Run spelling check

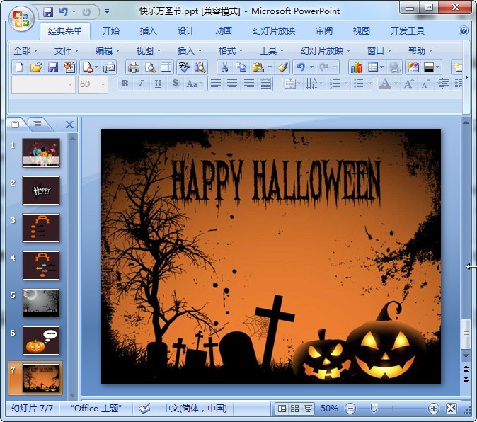tap(184, 67)
